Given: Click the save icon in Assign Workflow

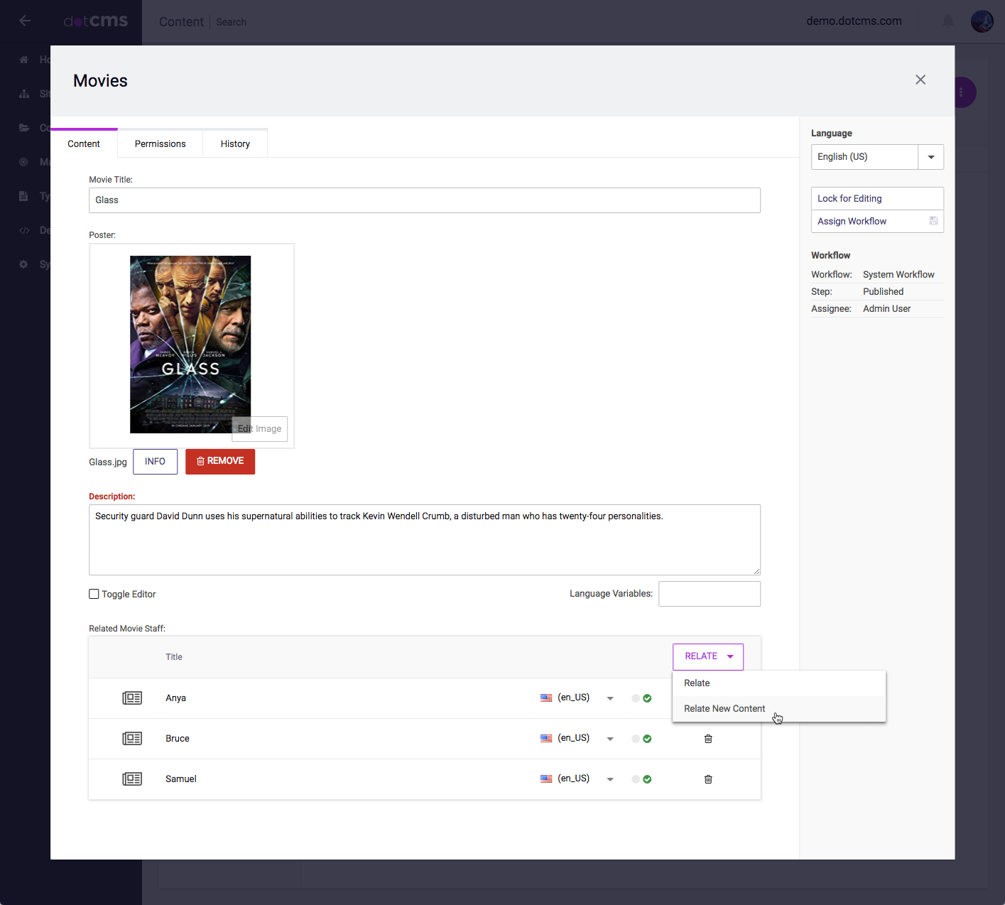Looking at the screenshot, I should coord(933,221).
